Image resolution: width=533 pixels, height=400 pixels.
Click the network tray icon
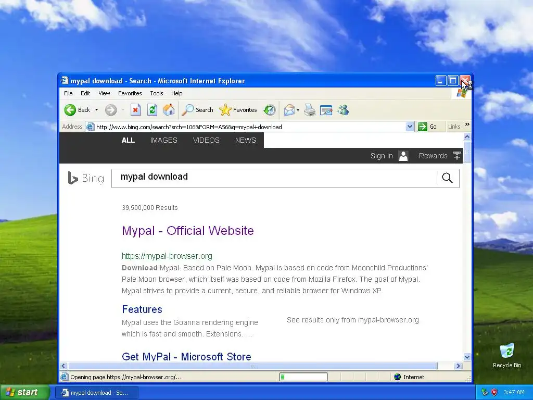tap(485, 392)
